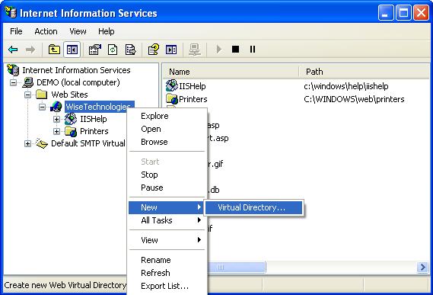Select WiseTechnologies in the tree
The height and width of the screenshot is (295, 433).
100,107
